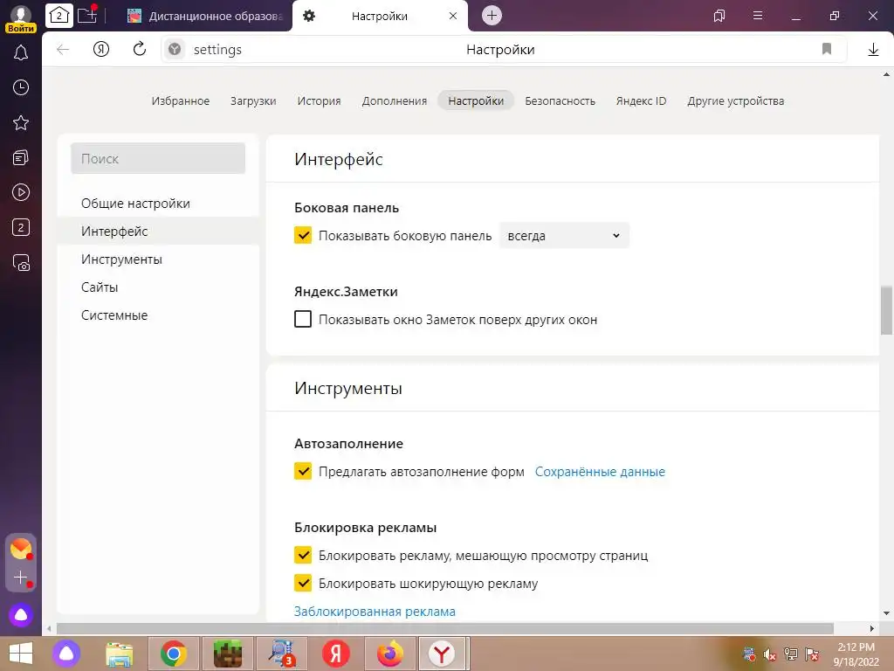Open video play icon in sidebar
This screenshot has height=671, width=894.
tap(21, 192)
